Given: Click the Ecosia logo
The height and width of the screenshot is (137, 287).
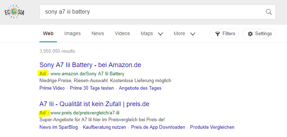Looking at the screenshot, I should (14, 12).
